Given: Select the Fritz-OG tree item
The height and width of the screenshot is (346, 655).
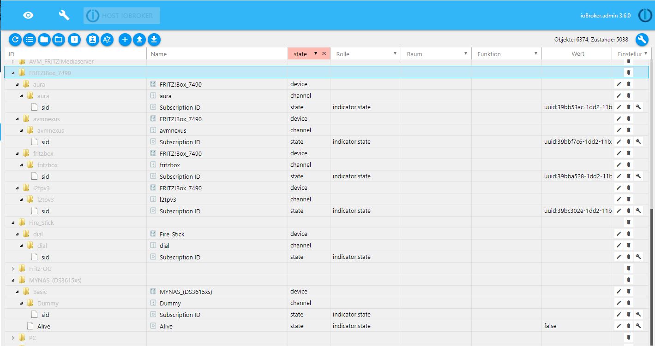Looking at the screenshot, I should tap(40, 269).
